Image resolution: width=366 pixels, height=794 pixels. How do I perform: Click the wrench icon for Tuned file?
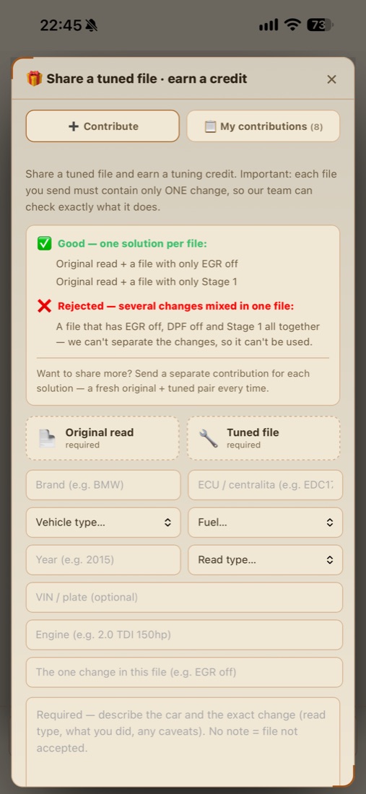pos(209,439)
